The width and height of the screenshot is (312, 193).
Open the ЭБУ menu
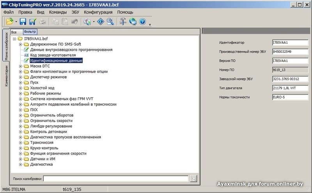point(75,12)
